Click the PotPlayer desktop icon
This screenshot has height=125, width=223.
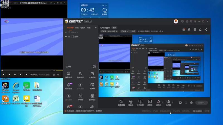pyautogui.click(x=26, y=101)
